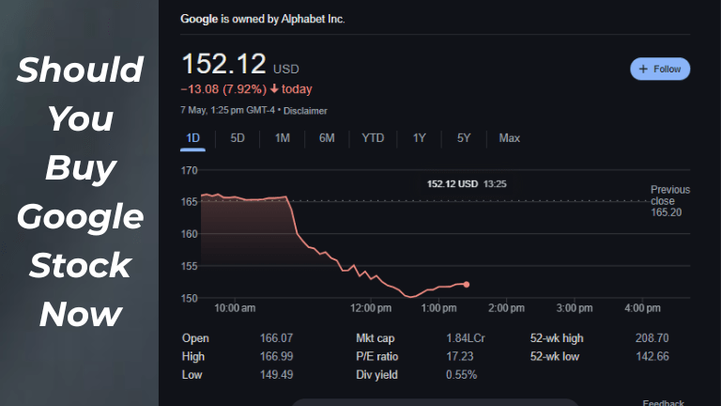Screen dimensions: 721x406
Task: Click the red endpoint dot on the chart
Action: 467,284
